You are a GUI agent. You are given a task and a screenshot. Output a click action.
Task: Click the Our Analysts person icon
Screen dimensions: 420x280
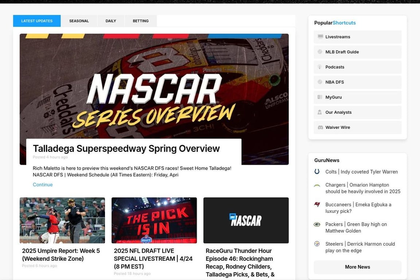tap(319, 112)
